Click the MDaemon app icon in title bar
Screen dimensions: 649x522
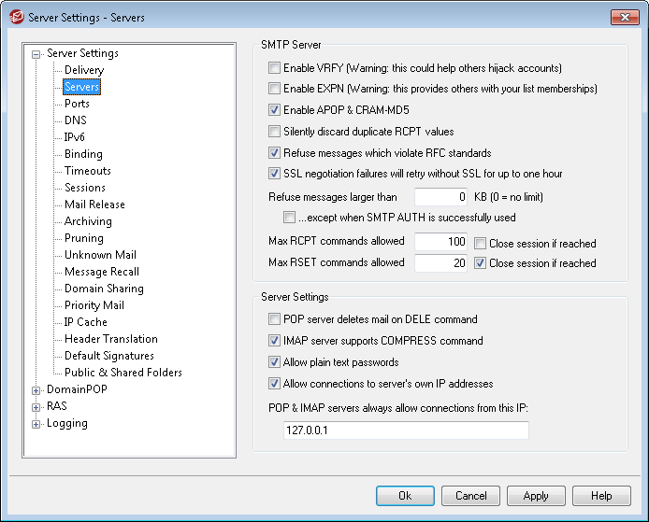(x=16, y=18)
